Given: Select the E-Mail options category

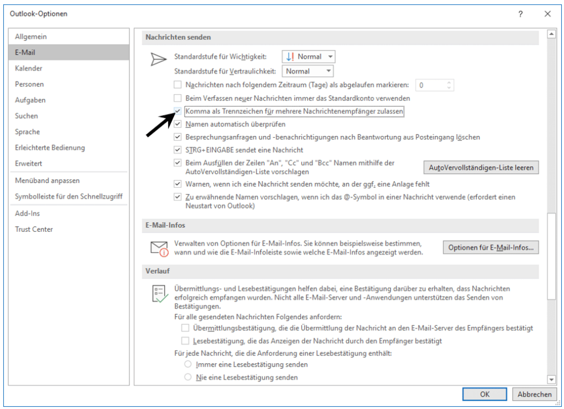Looking at the screenshot, I should pos(68,52).
